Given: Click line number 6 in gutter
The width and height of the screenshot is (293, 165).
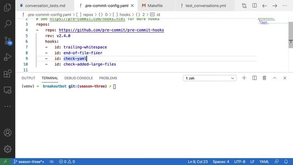Looking at the screenshot, I should (x=27, y=42).
